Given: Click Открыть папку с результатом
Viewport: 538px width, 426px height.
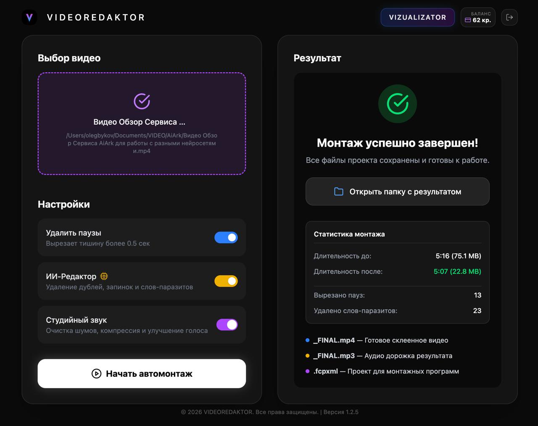Looking at the screenshot, I should coord(398,192).
